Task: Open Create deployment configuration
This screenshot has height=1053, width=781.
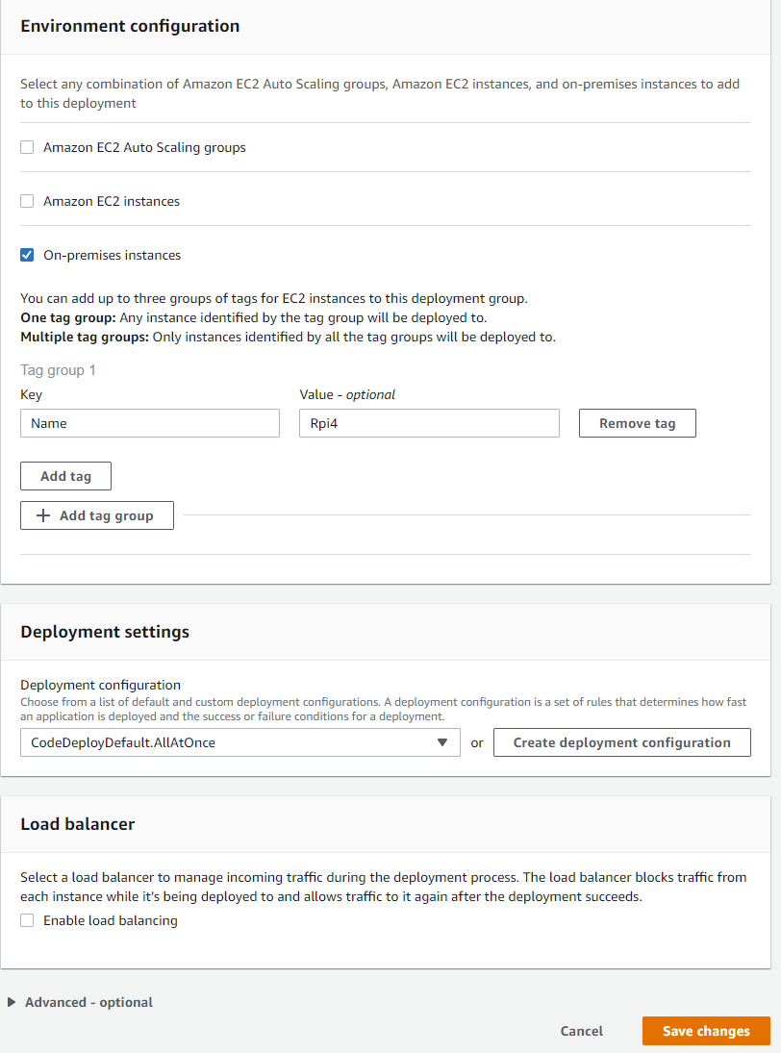Action: 621,742
